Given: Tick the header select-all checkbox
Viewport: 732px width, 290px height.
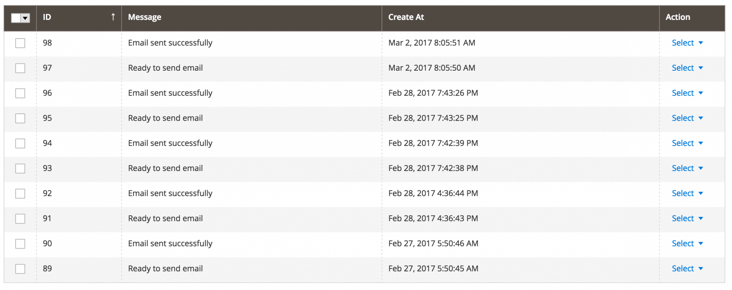Looking at the screenshot, I should 16,18.
